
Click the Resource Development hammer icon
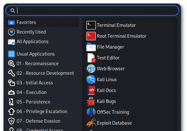coord(11,73)
